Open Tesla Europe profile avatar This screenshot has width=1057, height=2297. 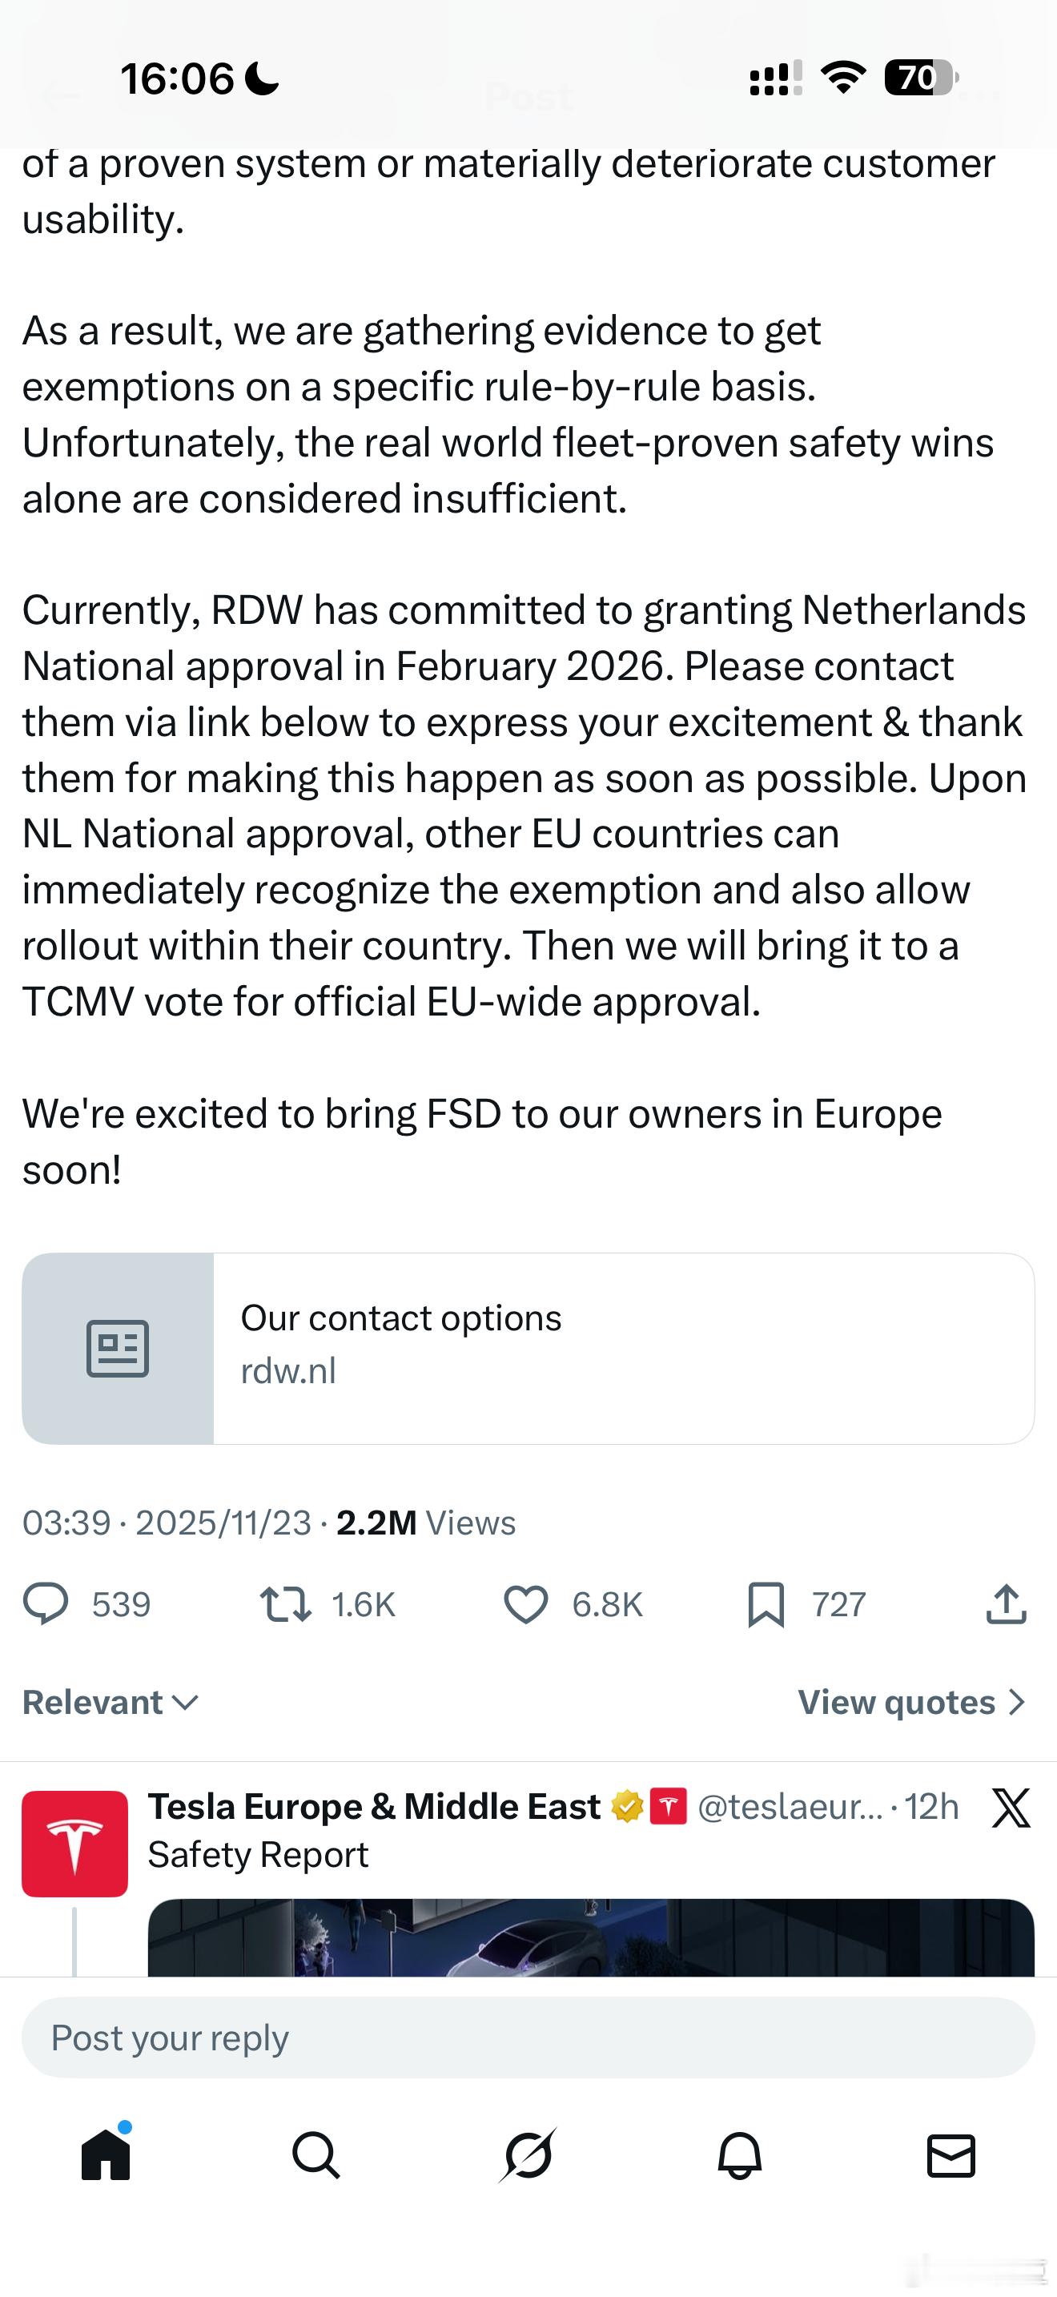tap(74, 1843)
